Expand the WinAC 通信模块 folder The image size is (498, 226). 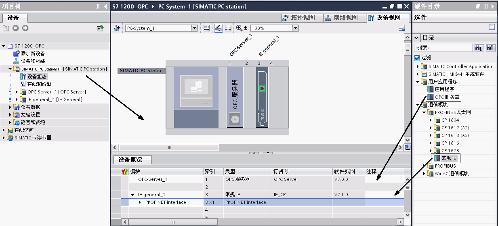click(424, 174)
